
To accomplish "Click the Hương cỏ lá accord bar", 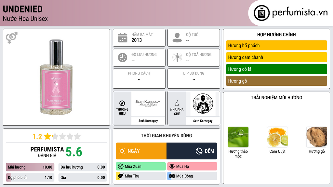I will point(276,69).
